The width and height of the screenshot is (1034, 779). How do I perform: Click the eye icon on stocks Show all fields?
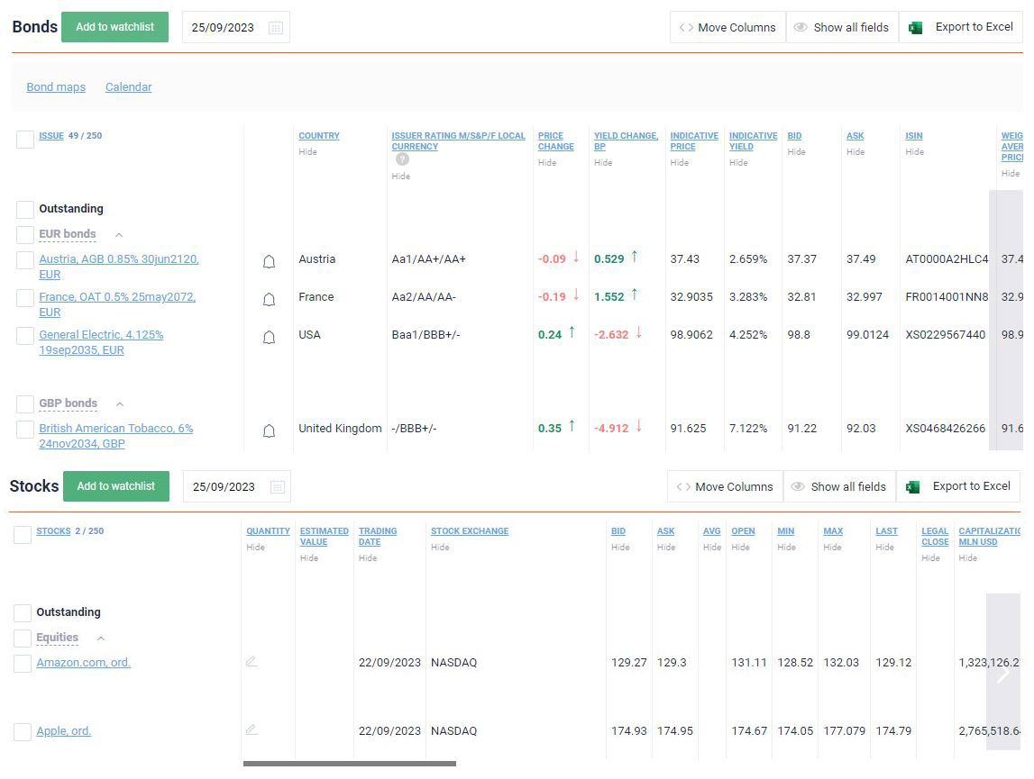(x=801, y=485)
